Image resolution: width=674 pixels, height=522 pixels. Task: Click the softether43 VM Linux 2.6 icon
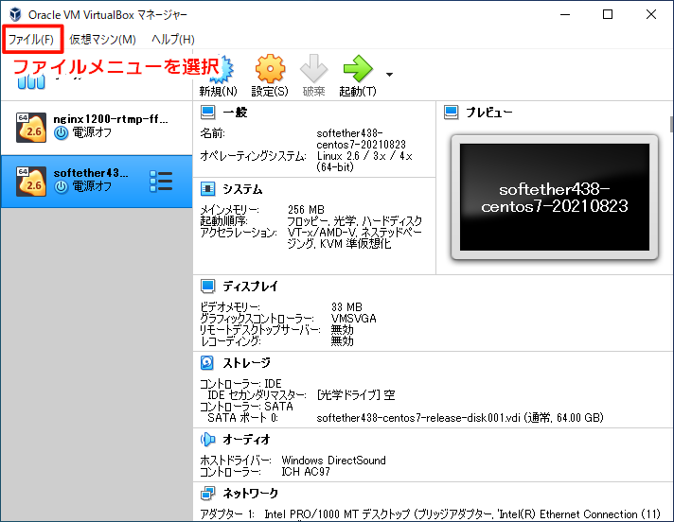(x=31, y=182)
